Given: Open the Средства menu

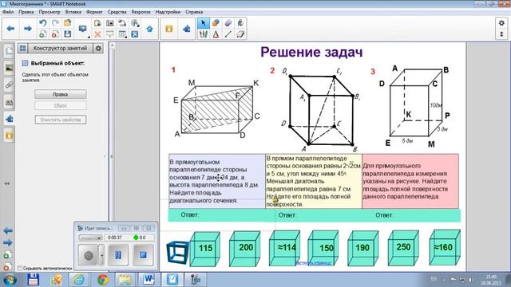Looking at the screenshot, I should pos(117,12).
